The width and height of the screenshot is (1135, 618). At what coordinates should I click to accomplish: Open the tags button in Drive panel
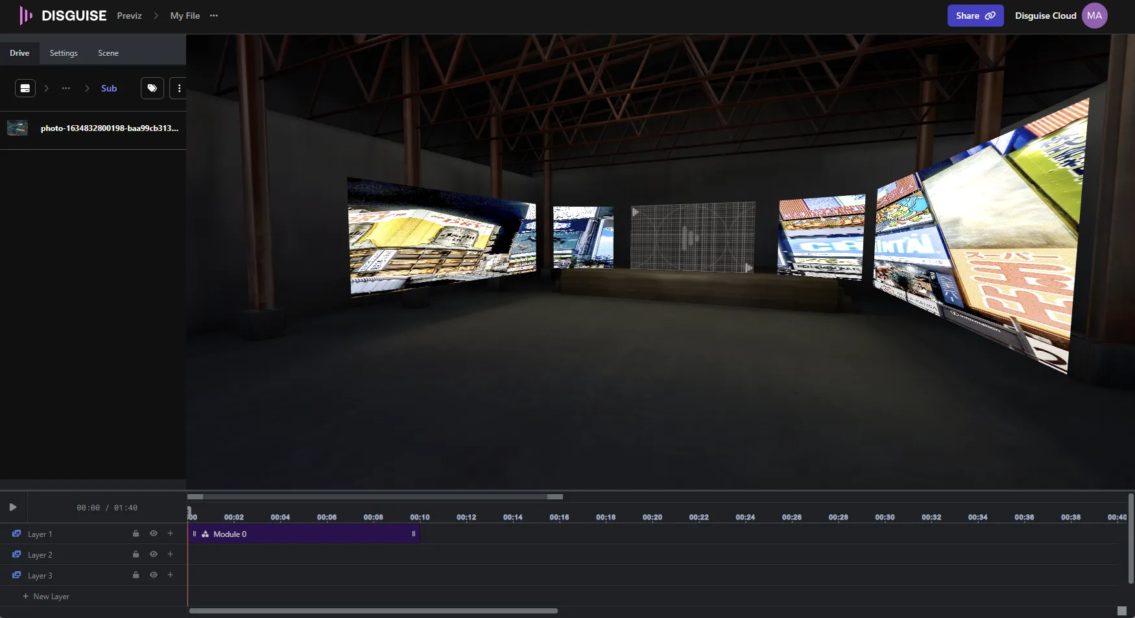coord(152,88)
